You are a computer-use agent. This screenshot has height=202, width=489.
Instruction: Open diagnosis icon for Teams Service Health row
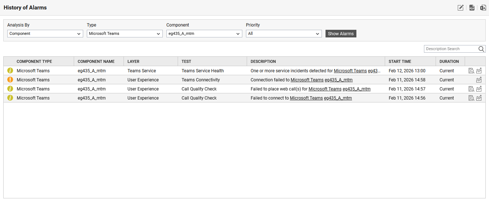pos(471,71)
